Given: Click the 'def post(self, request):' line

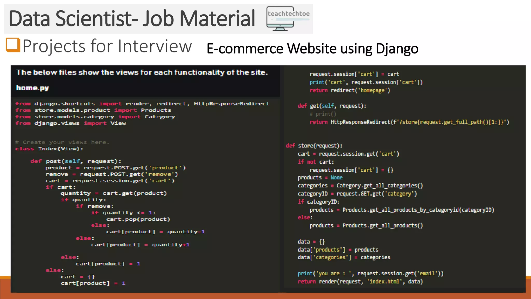Looking at the screenshot, I should pyautogui.click(x=76, y=161).
